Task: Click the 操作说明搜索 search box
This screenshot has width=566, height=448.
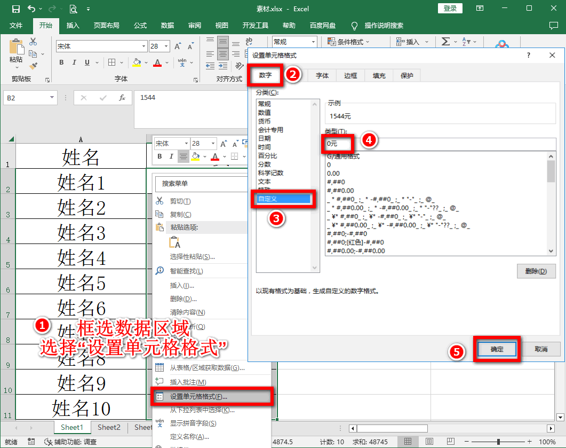Action: [x=384, y=25]
